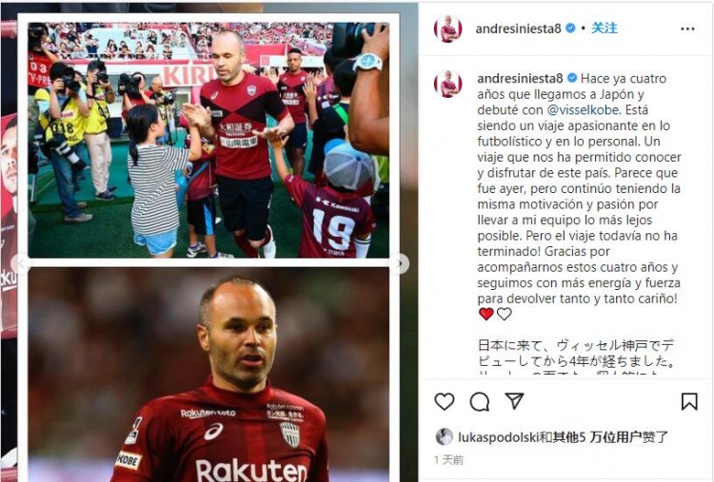The width and height of the screenshot is (714, 482).
Task: Click the bottom close-up photo in Rakuten jersey
Action: click(x=208, y=375)
